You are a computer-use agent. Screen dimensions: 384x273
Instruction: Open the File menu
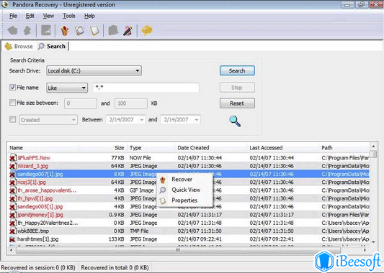click(13, 16)
